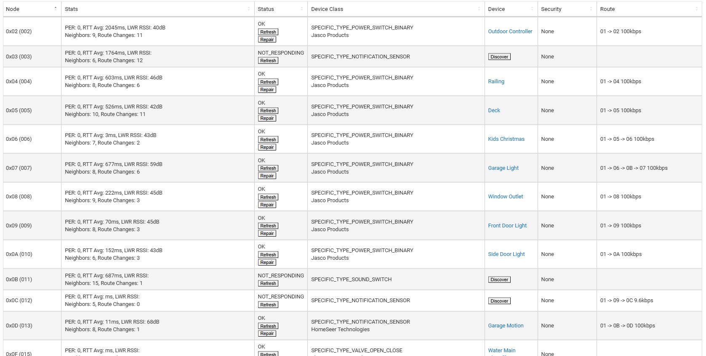
Task: Open the Water Main device link
Action: tap(501, 350)
